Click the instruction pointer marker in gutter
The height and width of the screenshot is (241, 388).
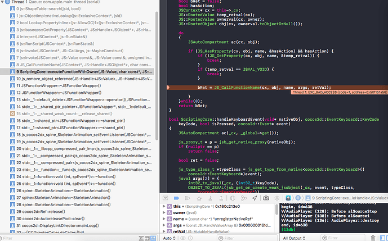pyautogui.click(x=168, y=88)
